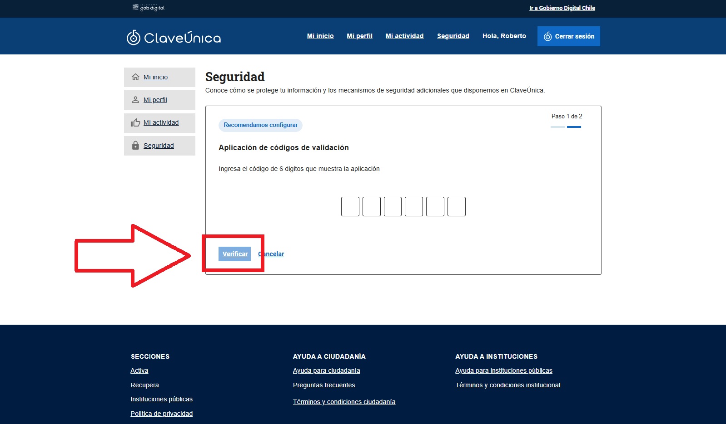Click the step progress indicator bar
726x424 pixels.
coord(566,127)
